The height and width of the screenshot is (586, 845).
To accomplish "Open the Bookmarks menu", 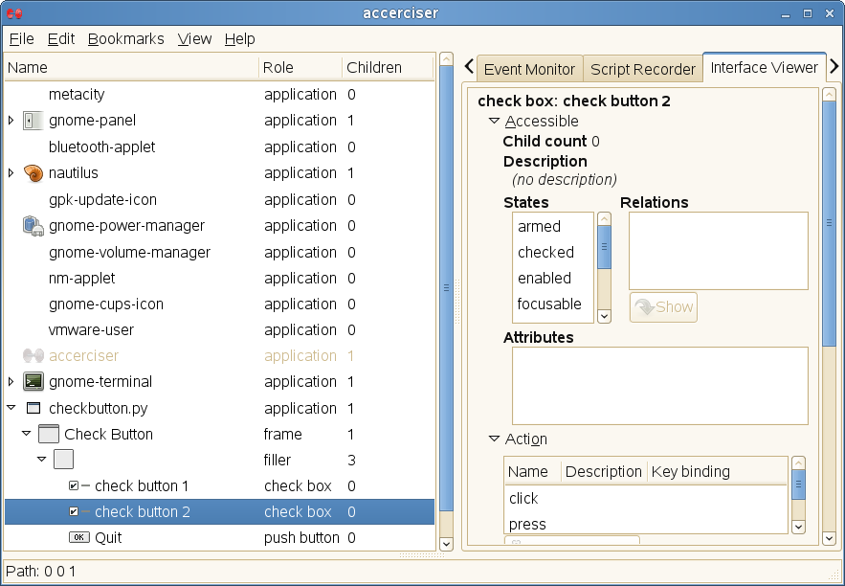I will [x=125, y=39].
